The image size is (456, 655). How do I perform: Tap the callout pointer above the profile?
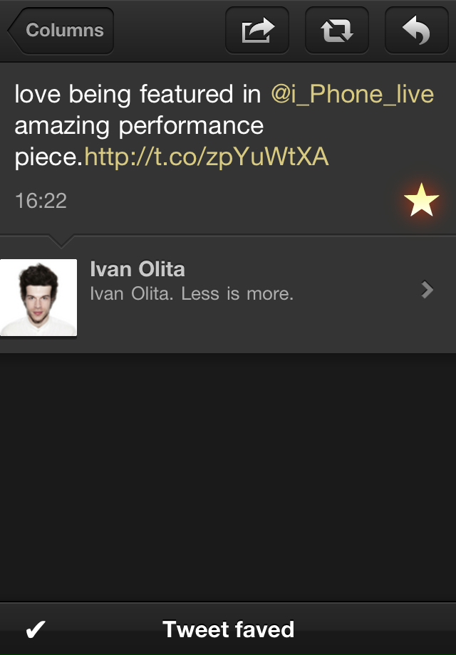click(61, 241)
